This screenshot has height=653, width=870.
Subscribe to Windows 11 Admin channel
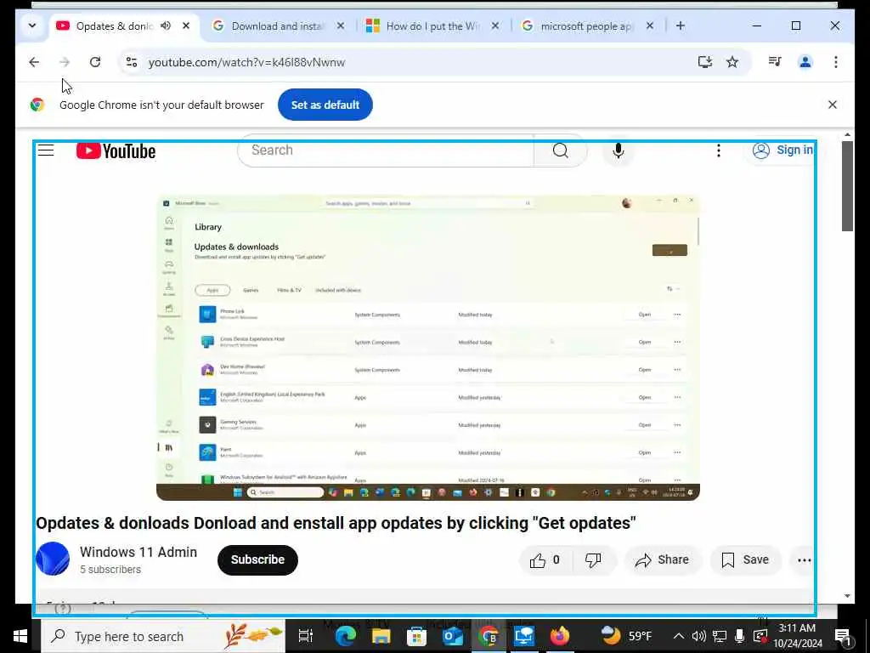[257, 559]
